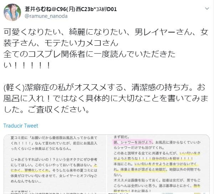Screen dimensions: 219x194
Task: Click the 夏コミ前に opening line in left image
Action: 54,138
